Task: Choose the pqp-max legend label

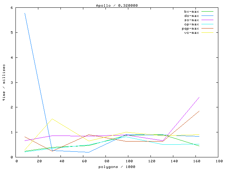Action: click(190, 29)
